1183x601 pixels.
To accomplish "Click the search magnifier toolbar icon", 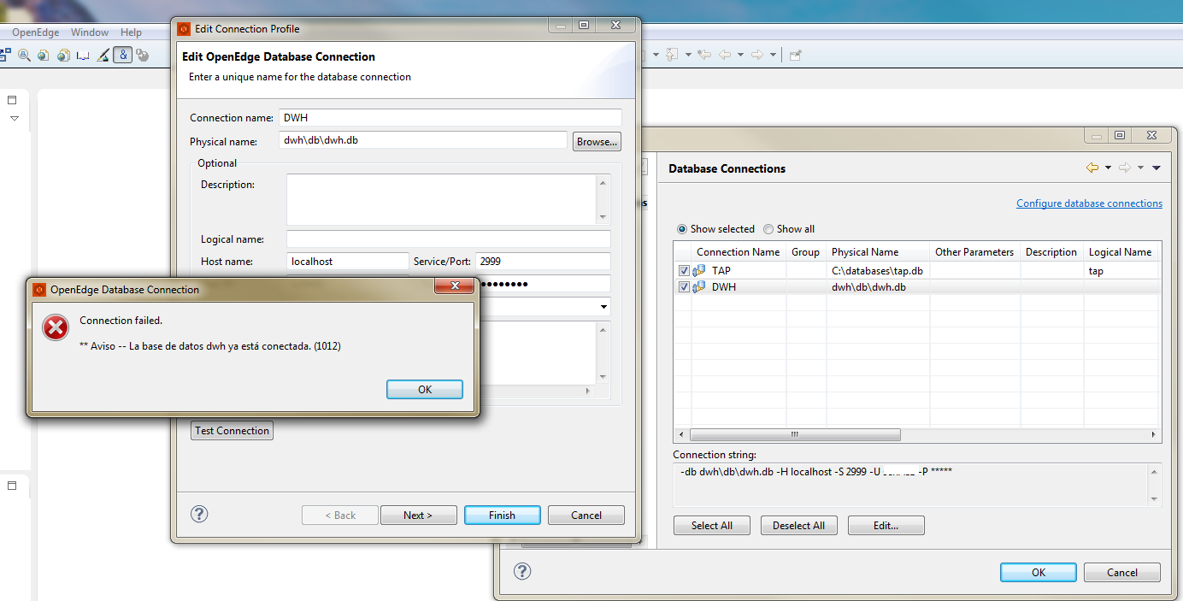I will [x=23, y=56].
